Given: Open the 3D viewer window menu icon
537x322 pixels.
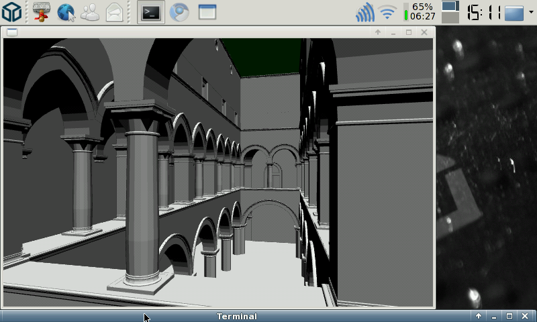Looking at the screenshot, I should [12, 32].
